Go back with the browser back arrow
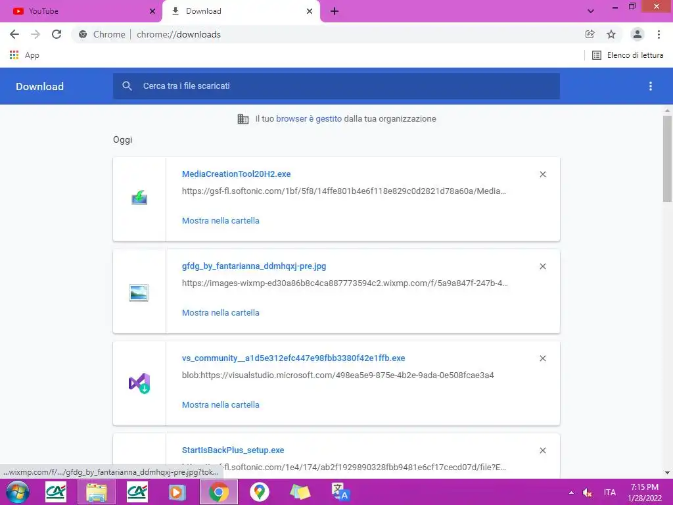 click(x=14, y=34)
